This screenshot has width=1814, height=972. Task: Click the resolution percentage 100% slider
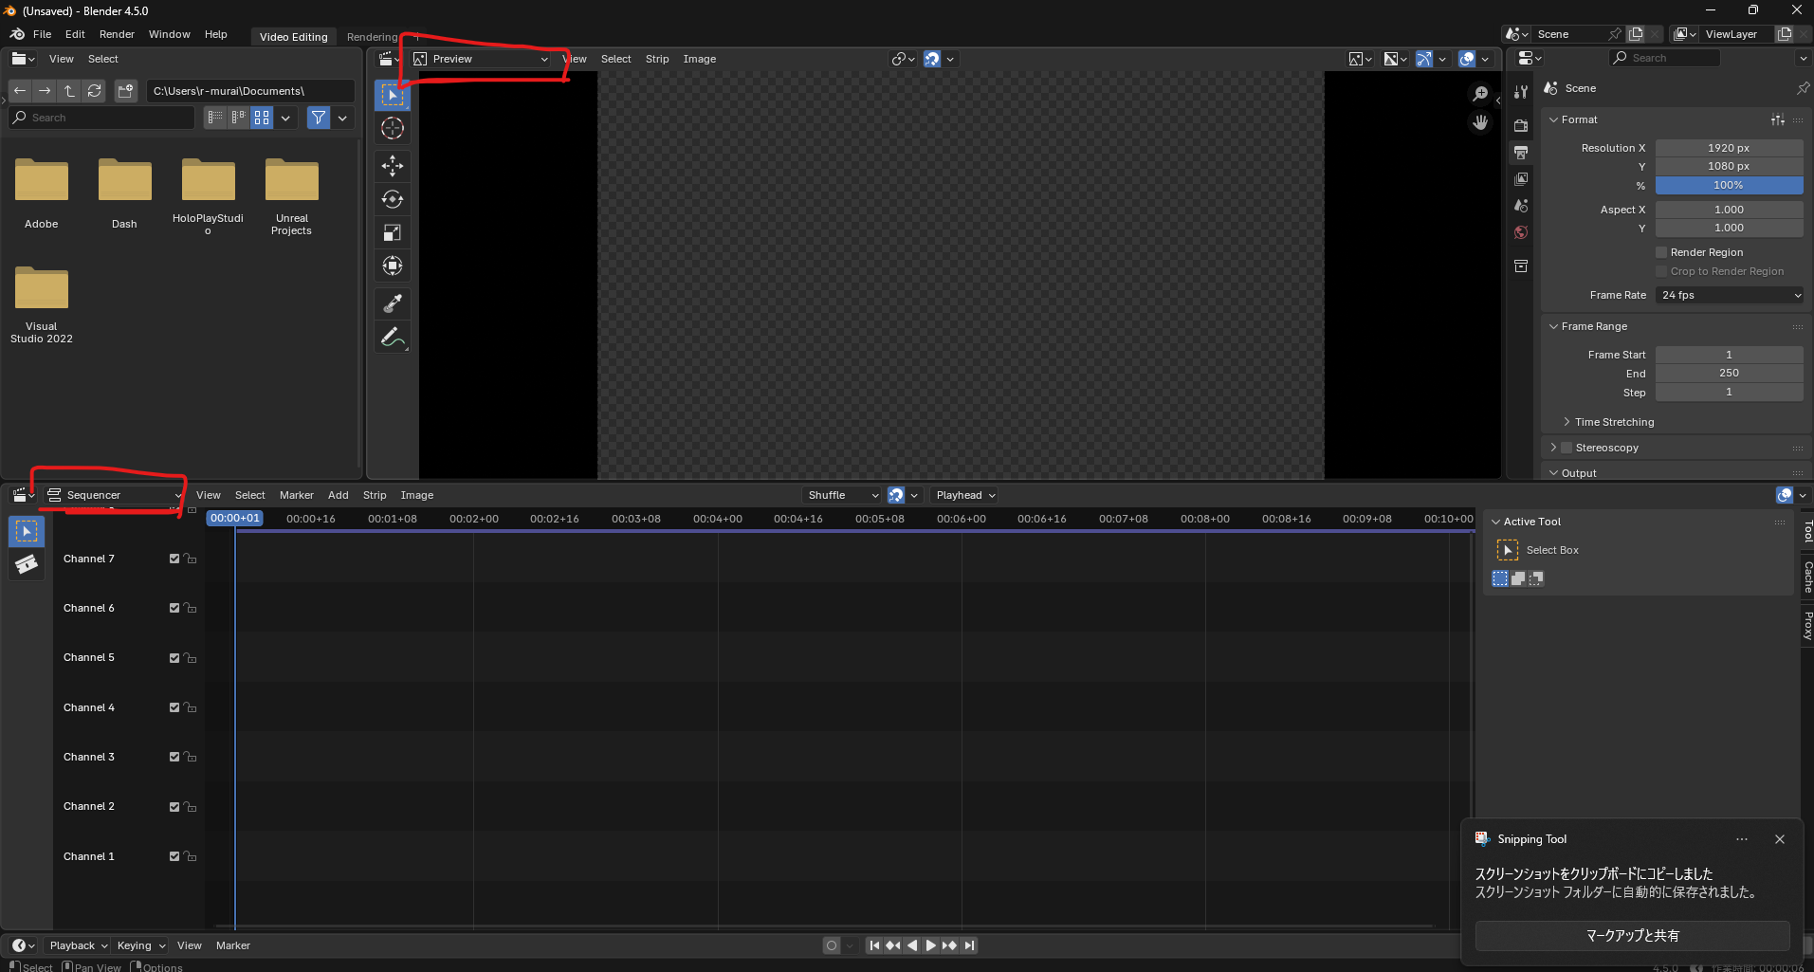click(x=1728, y=185)
